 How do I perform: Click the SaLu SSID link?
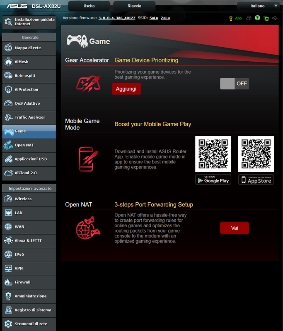coord(154,18)
